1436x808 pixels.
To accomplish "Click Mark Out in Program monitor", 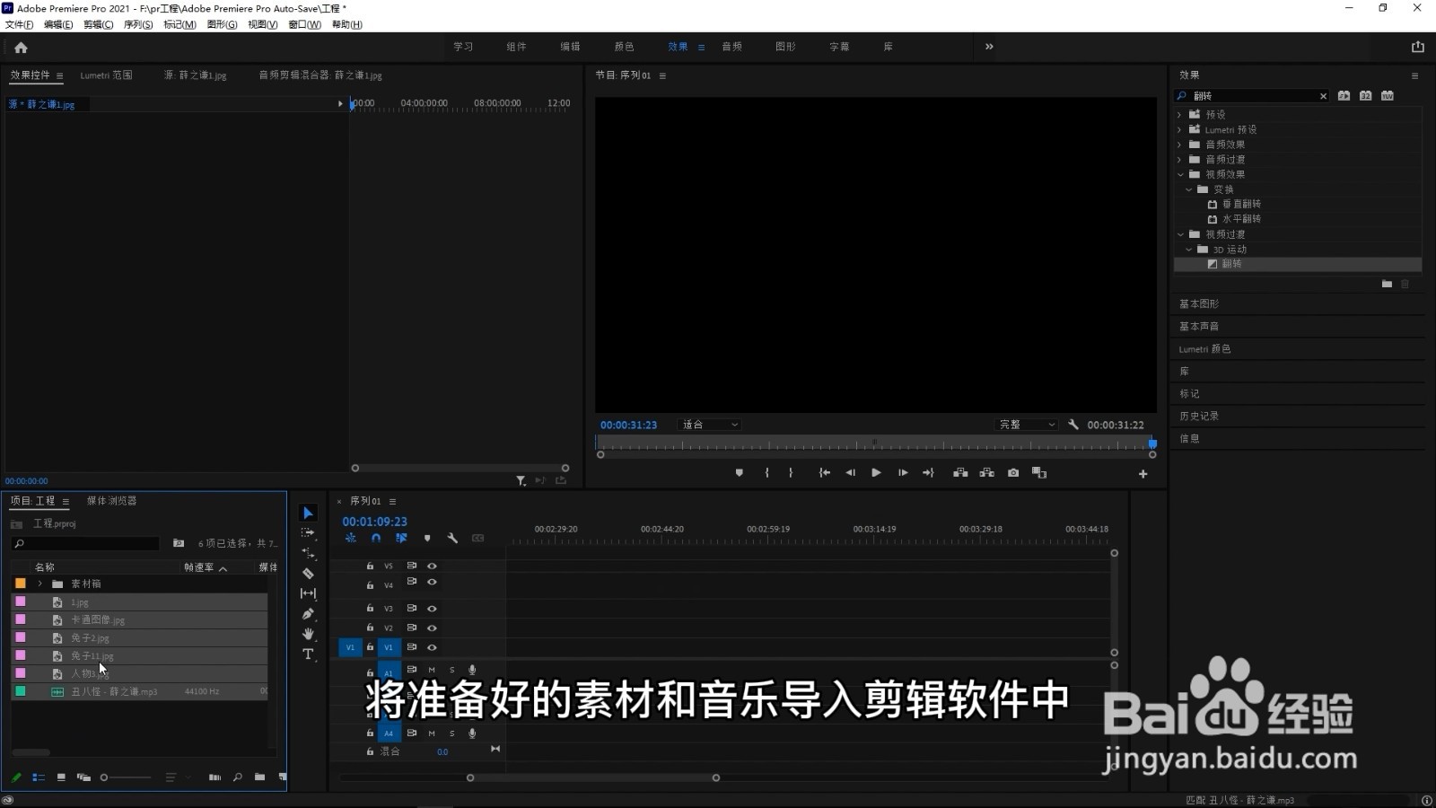I will 791,473.
